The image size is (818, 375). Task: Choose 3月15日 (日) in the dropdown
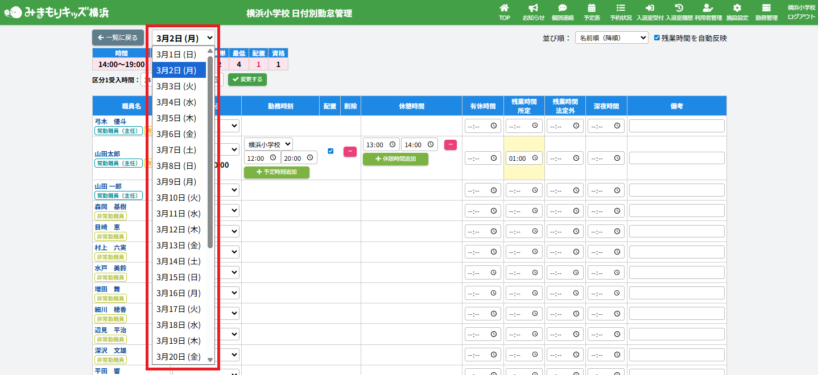[178, 277]
